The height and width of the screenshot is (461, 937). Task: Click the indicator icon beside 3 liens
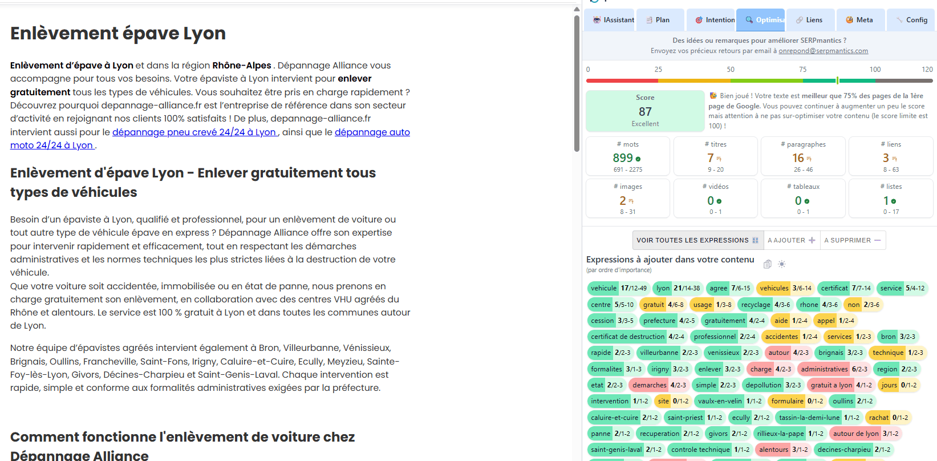(x=894, y=159)
